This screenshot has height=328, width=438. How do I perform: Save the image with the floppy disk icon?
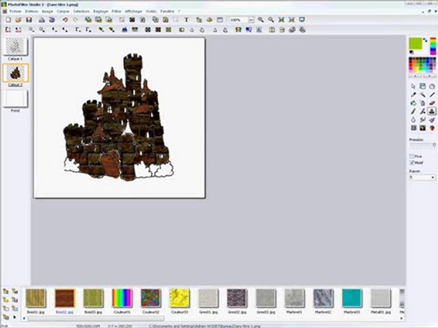[x=29, y=20]
